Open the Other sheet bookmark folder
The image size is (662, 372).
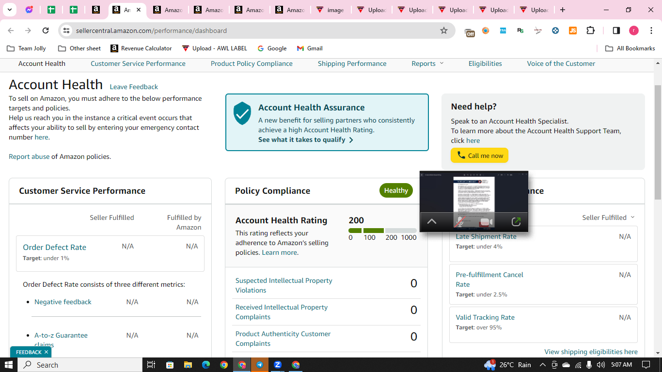click(79, 48)
